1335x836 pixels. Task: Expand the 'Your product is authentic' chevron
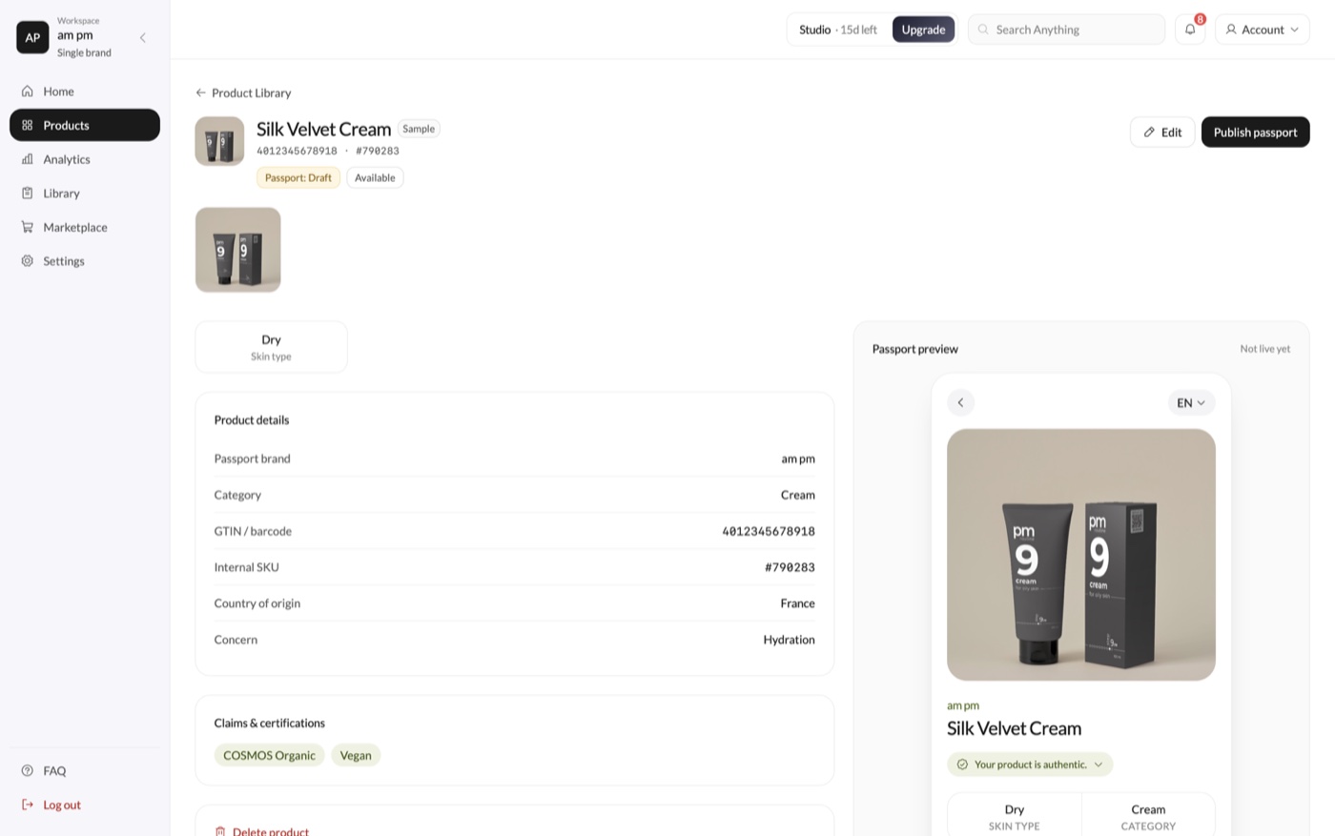[1099, 765]
